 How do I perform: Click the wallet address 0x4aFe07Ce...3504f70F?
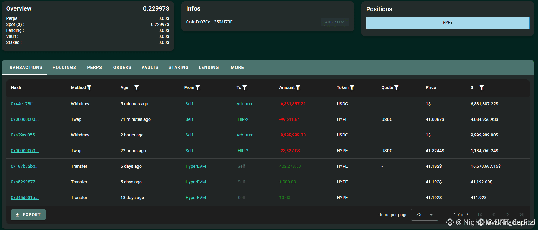209,22
